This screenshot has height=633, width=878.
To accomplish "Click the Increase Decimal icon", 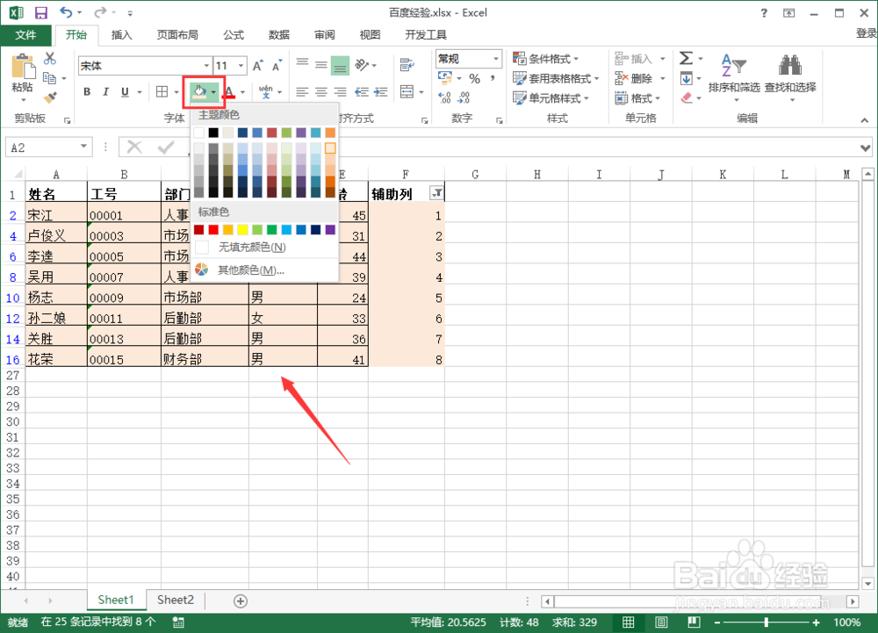I will tap(444, 98).
